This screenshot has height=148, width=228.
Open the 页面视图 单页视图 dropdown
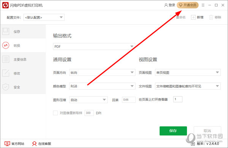[x=188, y=72]
